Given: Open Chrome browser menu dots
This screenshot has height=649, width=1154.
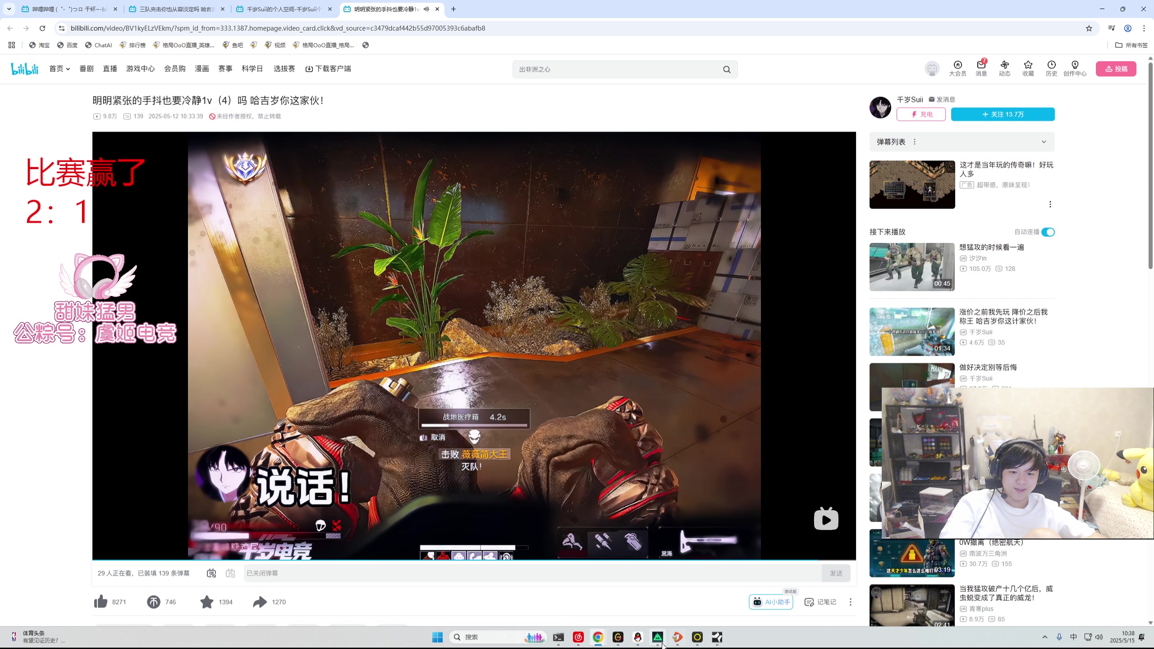Looking at the screenshot, I should [1144, 28].
